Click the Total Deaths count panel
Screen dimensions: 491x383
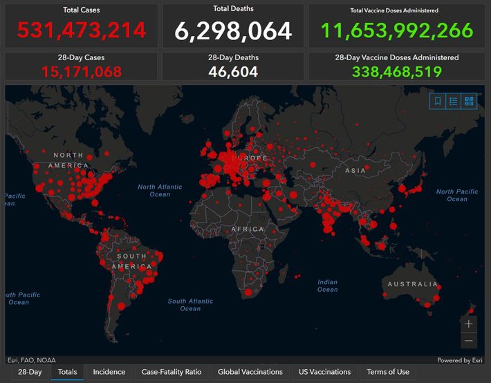pyautogui.click(x=233, y=31)
